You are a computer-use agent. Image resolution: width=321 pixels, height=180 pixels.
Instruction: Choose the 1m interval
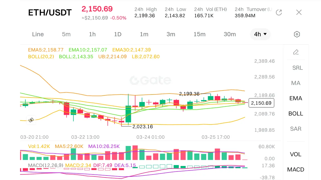click(x=144, y=34)
